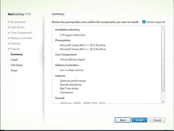The height and width of the screenshot is (131, 174).
Task: Click the Features heading in summary list
Action: click(x=60, y=76)
